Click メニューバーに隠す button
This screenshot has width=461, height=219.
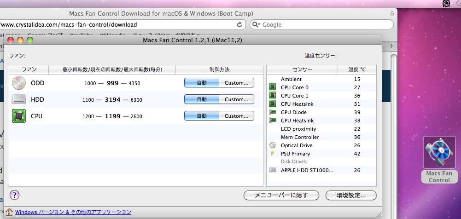coord(281,195)
